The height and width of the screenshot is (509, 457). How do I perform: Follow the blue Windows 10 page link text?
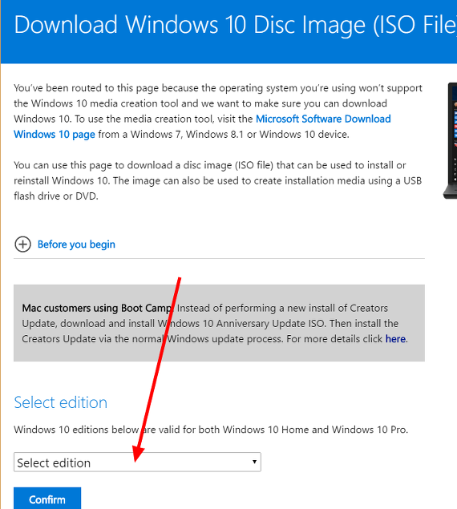click(55, 135)
